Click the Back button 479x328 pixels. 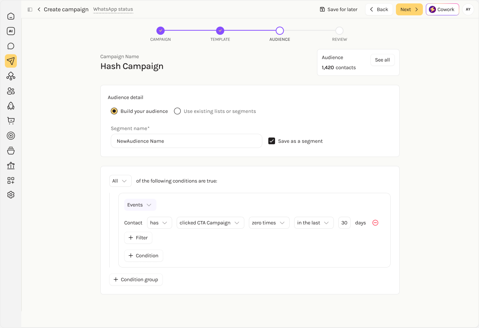point(379,9)
